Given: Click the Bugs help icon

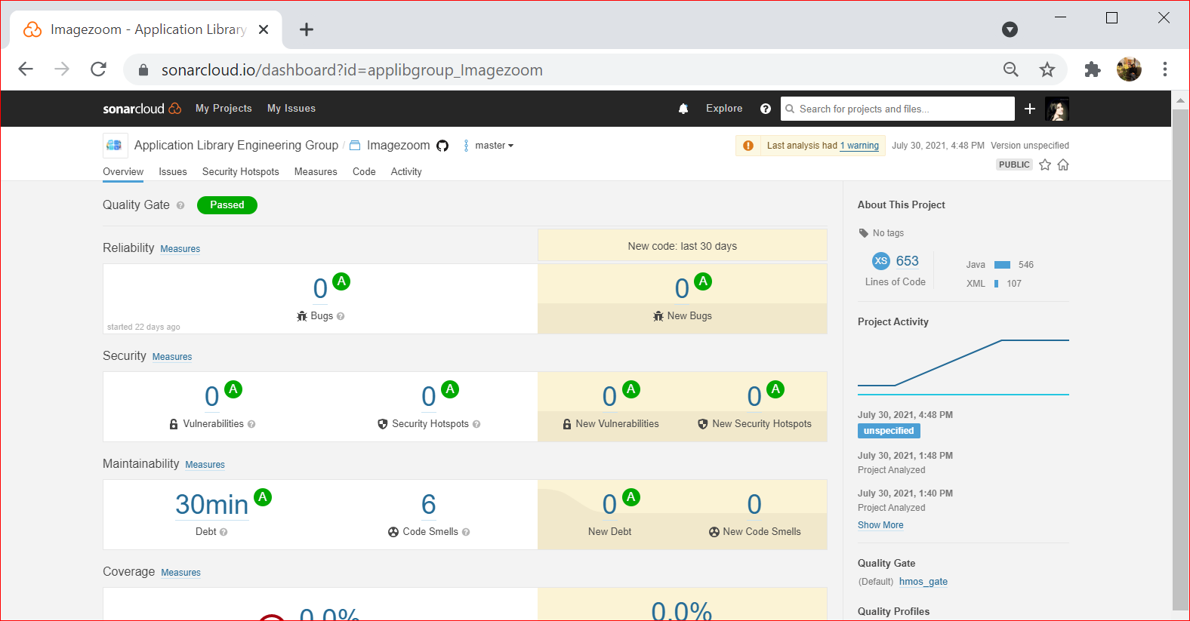Looking at the screenshot, I should pos(341,316).
